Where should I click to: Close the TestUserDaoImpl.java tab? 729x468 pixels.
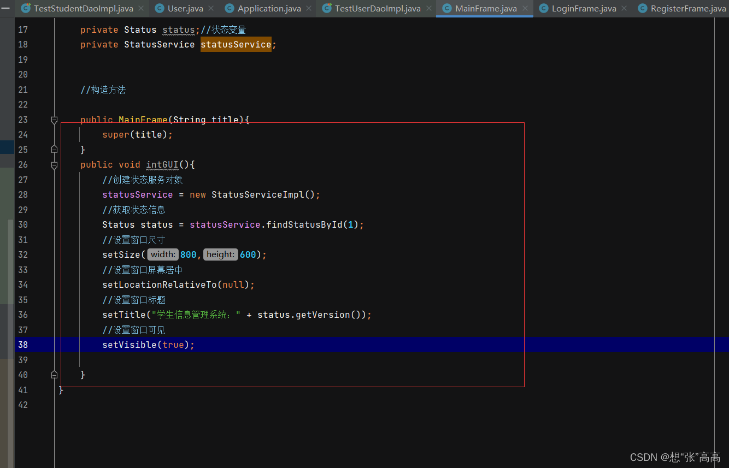coord(428,8)
